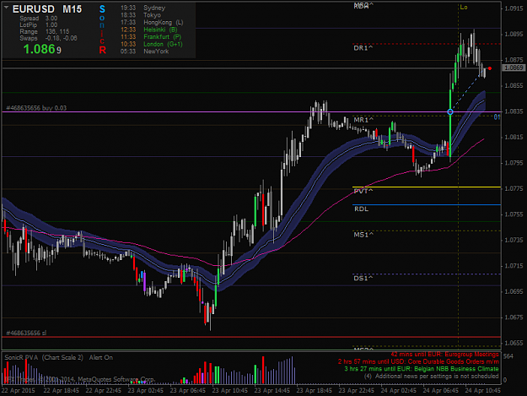Click the MS1^ pivot level label

pyautogui.click(x=363, y=235)
